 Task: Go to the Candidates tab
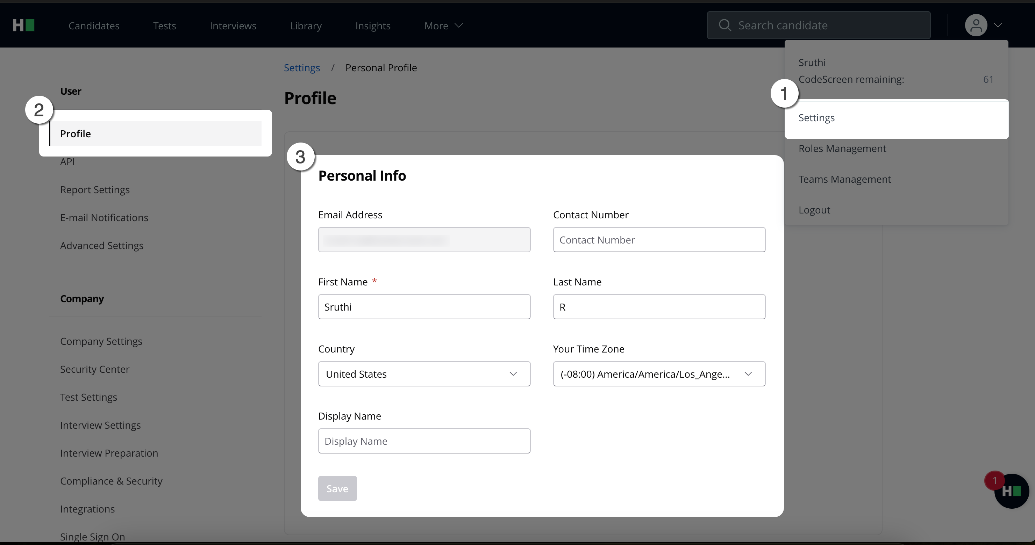click(94, 26)
